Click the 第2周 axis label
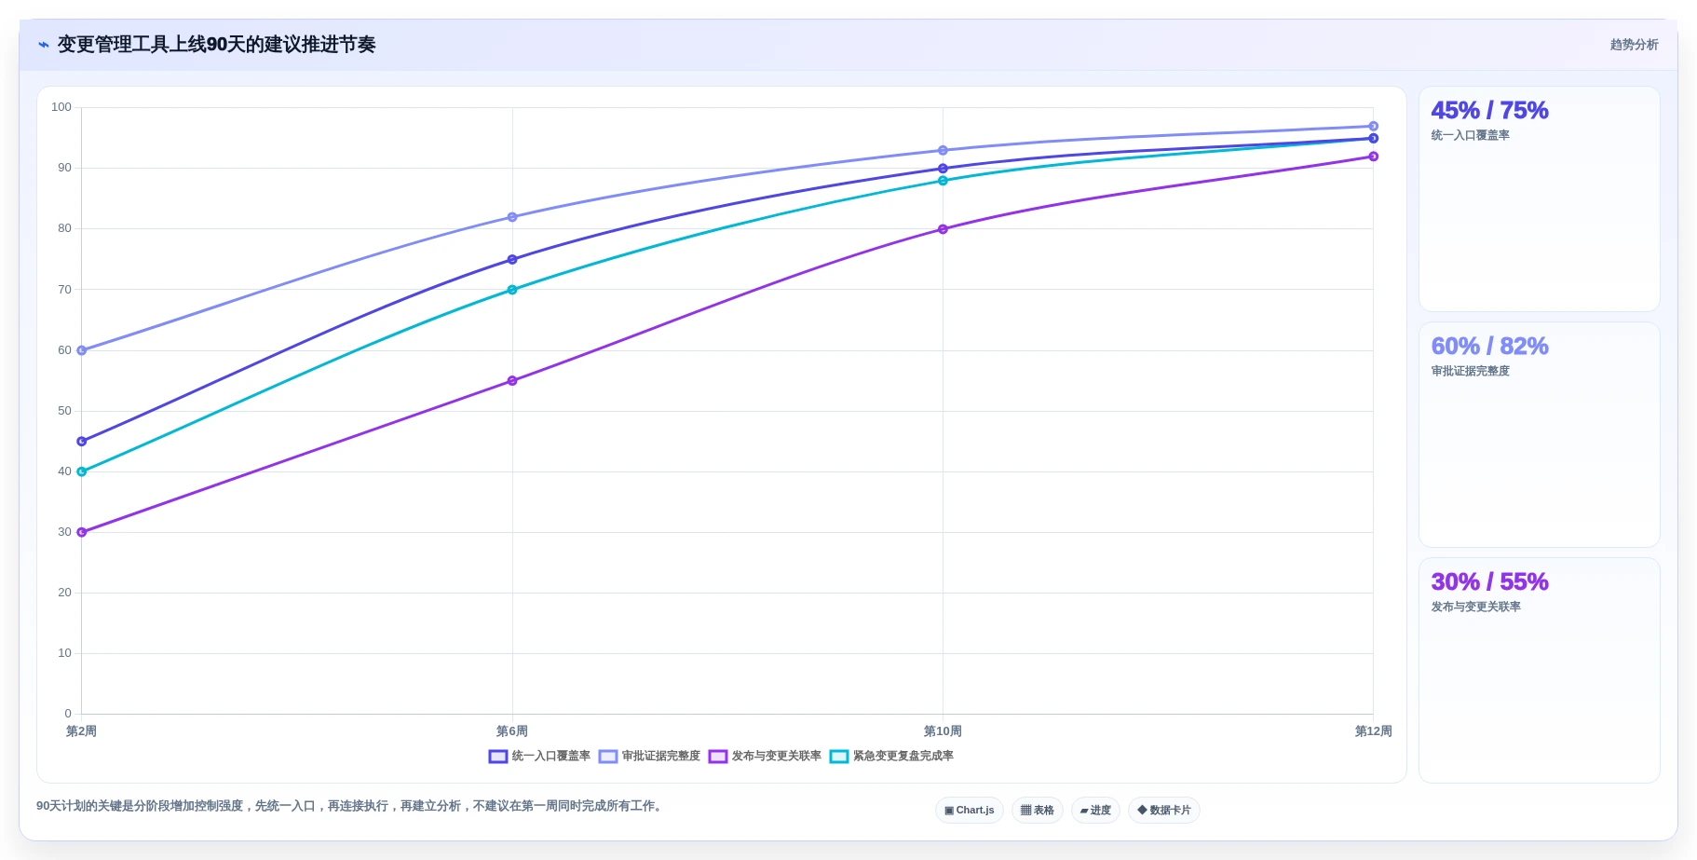Image resolution: width=1697 pixels, height=860 pixels. point(81,731)
